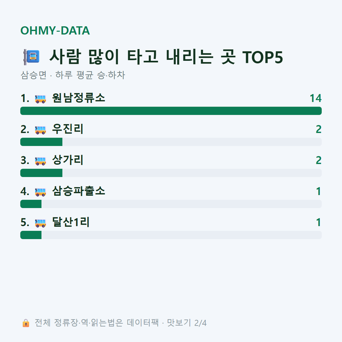Click the bus icon next to 삼승파출소

tap(40, 192)
